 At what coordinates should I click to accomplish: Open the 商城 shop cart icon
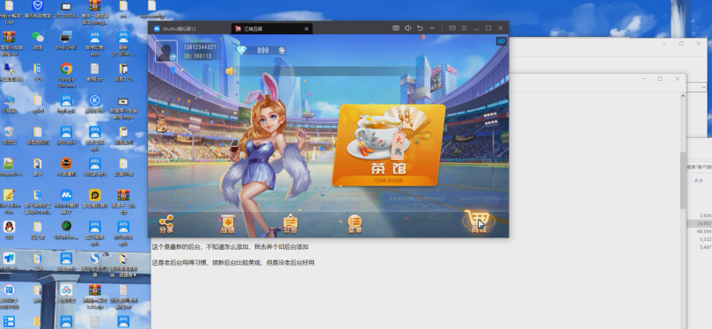click(x=478, y=222)
